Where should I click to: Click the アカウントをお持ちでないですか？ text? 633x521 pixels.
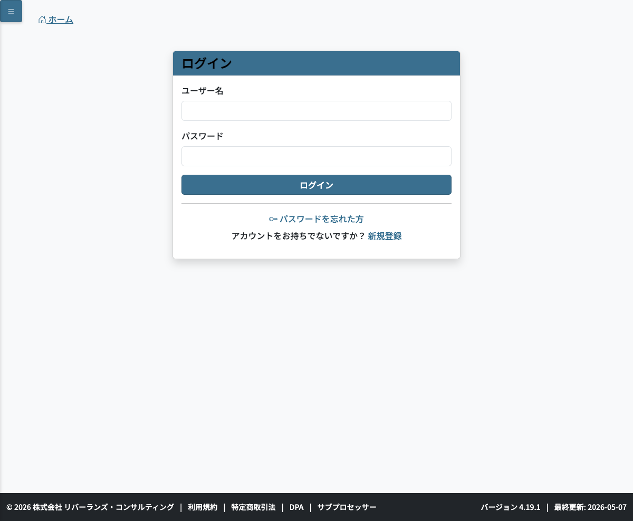[x=299, y=236]
